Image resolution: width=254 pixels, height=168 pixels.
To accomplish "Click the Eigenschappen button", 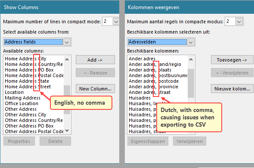I will 148,141.
